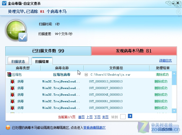Click the 文件路径 column header
Image resolution: width=182 pixels, height=135 pixels.
[x=116, y=68]
